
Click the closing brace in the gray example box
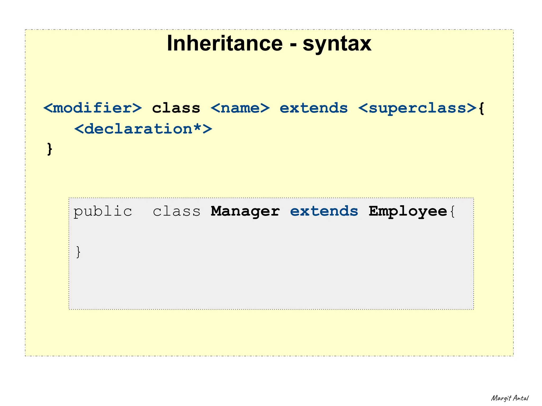78,252
